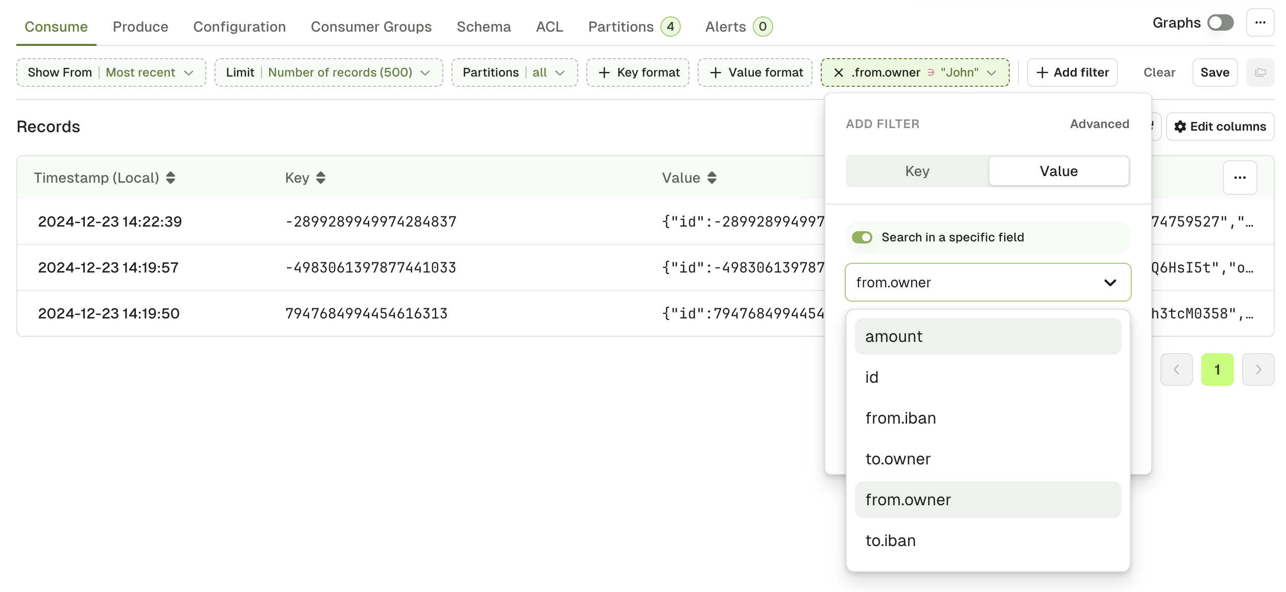Open the ACL tab

coord(550,27)
